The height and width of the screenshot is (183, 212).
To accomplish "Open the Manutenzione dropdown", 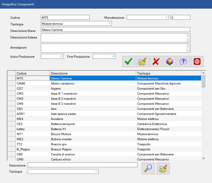I will [x=166, y=17].
